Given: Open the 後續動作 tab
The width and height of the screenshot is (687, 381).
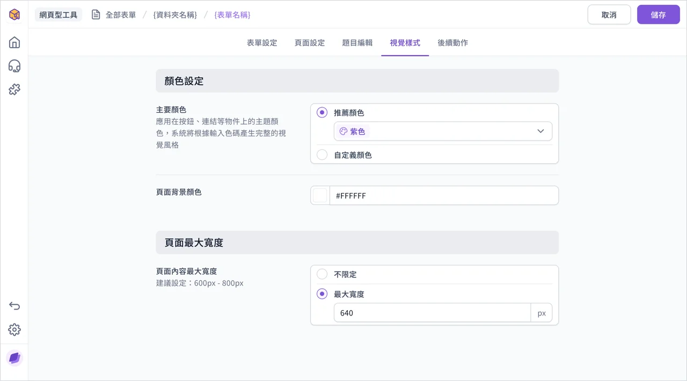Looking at the screenshot, I should [453, 42].
